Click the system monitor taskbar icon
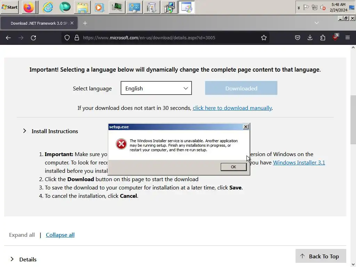356x267 pixels. [117, 7]
